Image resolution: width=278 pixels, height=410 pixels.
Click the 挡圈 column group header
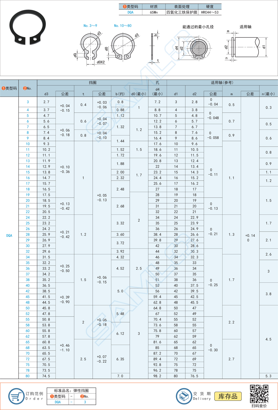[93, 82]
